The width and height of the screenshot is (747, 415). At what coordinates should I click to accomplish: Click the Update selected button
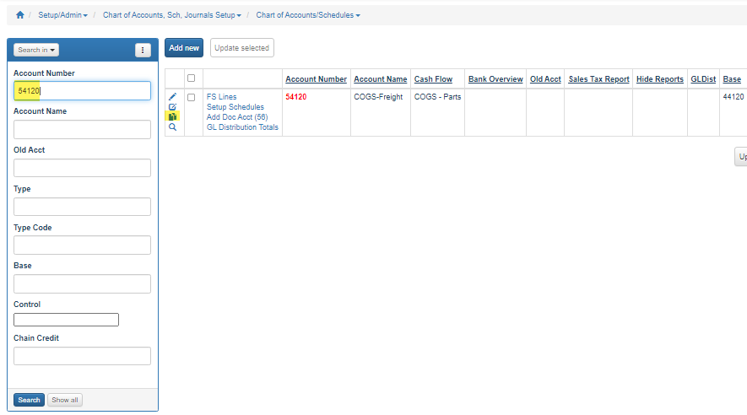tap(242, 47)
